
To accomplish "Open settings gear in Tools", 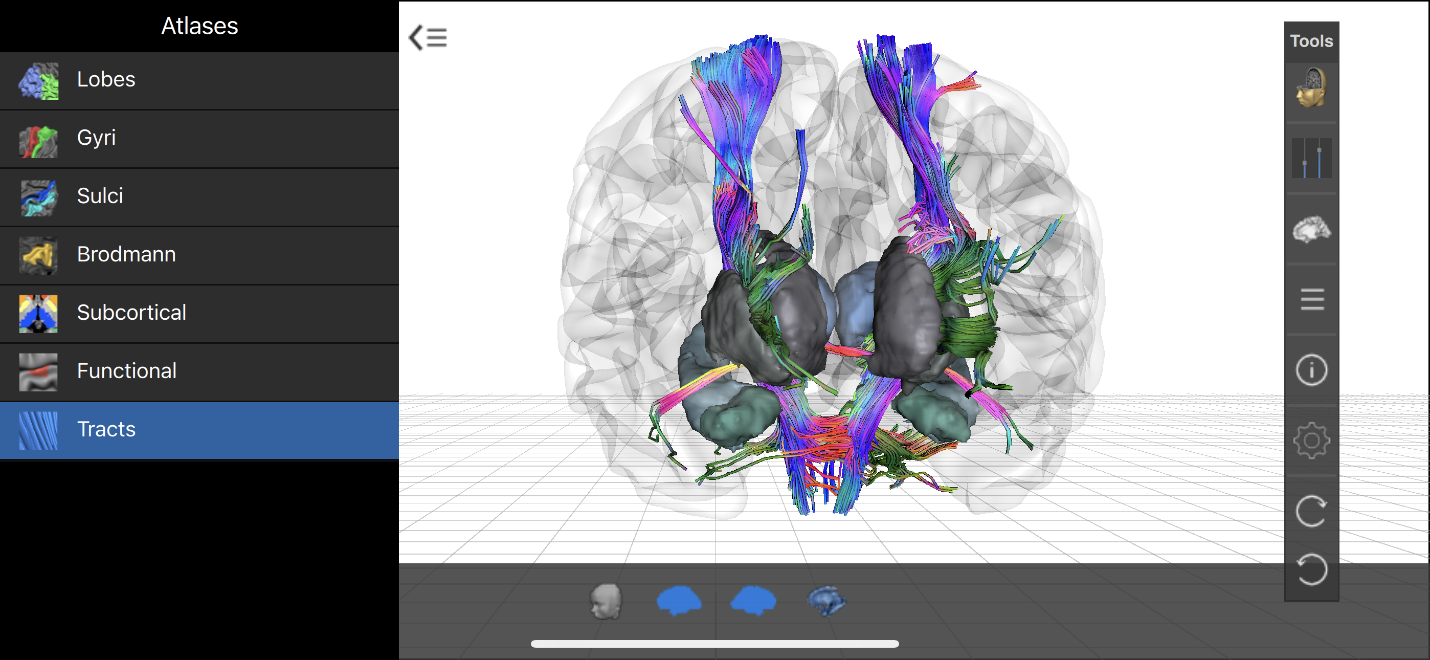I will coord(1311,441).
